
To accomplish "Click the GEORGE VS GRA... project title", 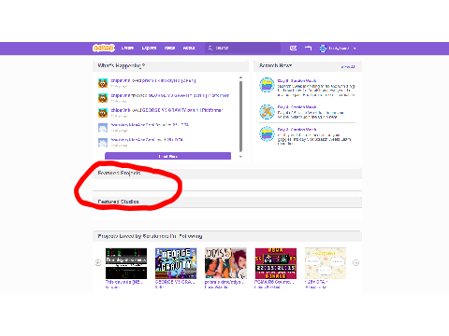I will coord(175,282).
